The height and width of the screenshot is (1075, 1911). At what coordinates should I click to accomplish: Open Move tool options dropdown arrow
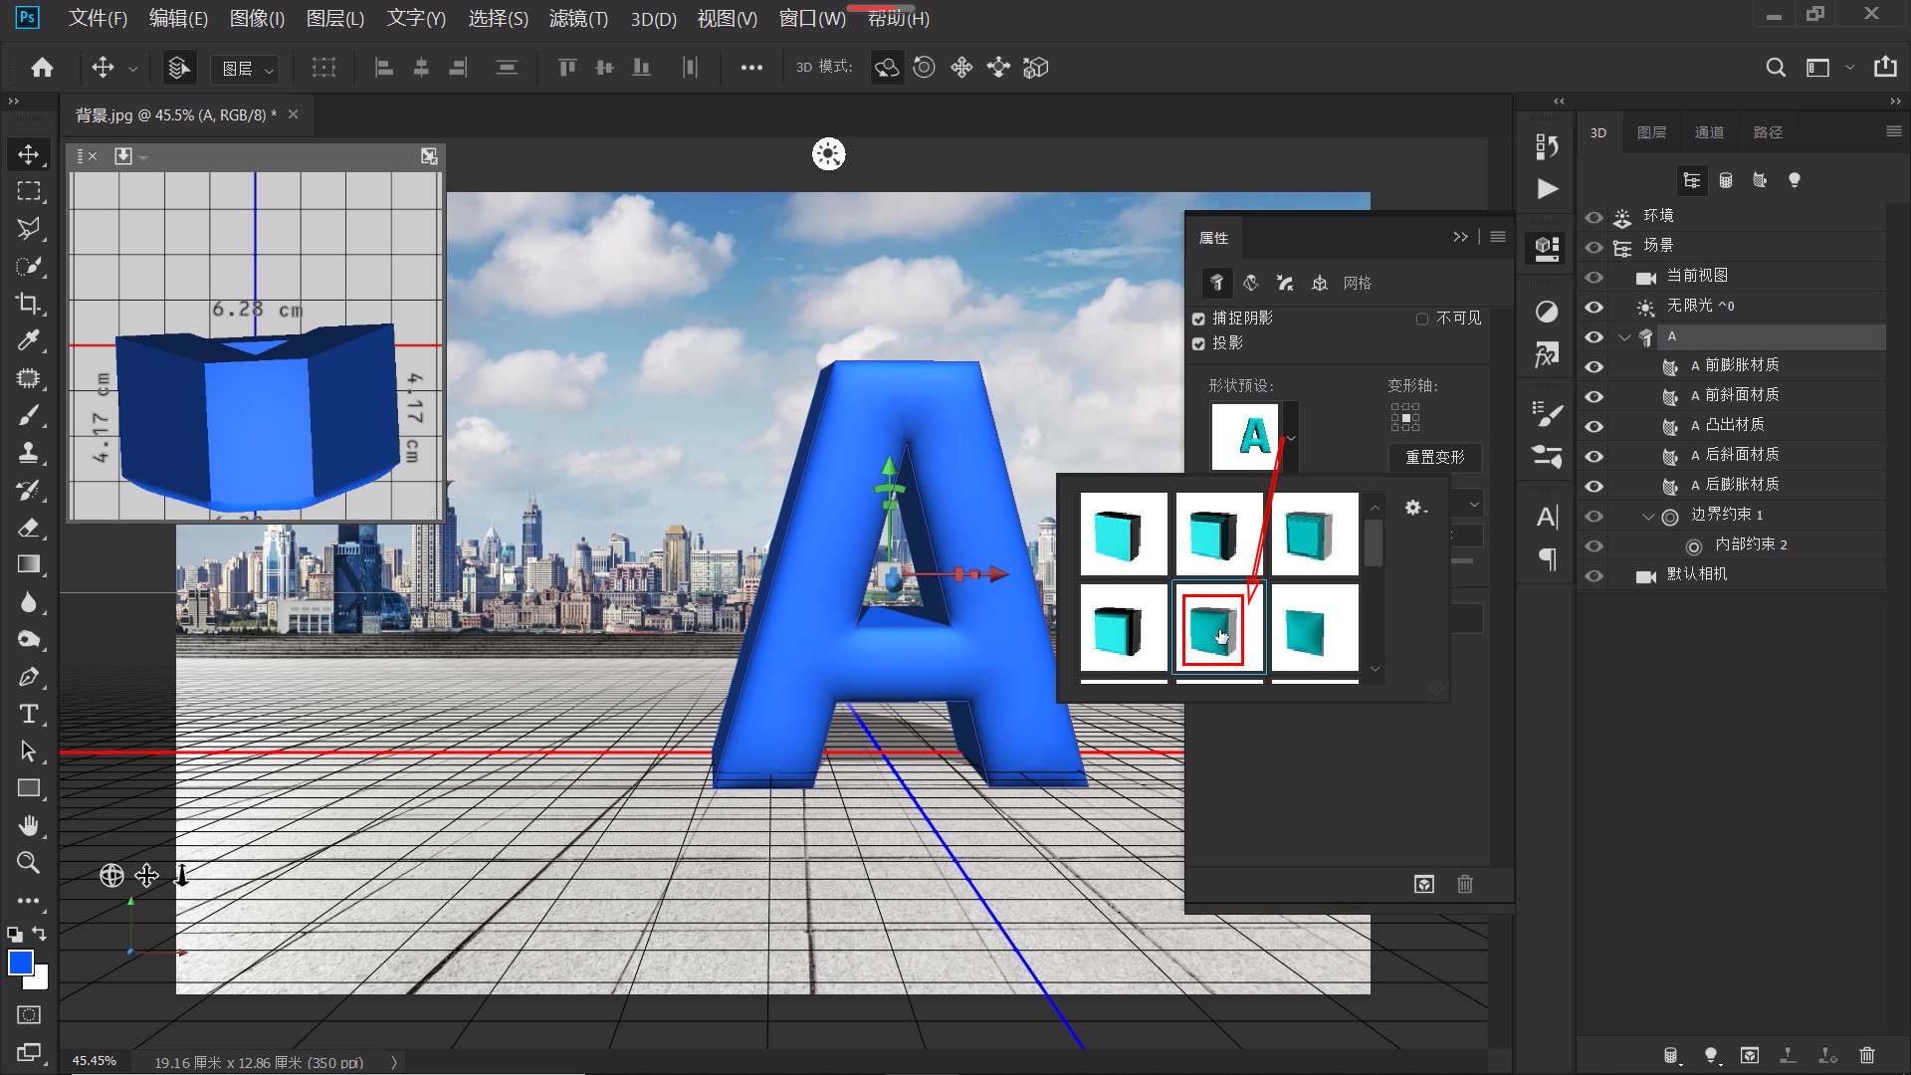tap(132, 69)
